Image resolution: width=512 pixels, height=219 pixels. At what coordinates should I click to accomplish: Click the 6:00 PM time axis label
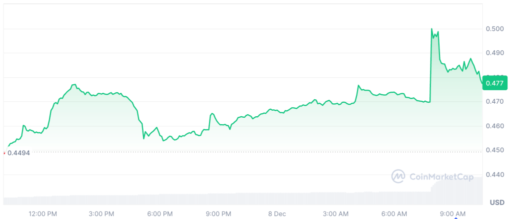point(160,214)
